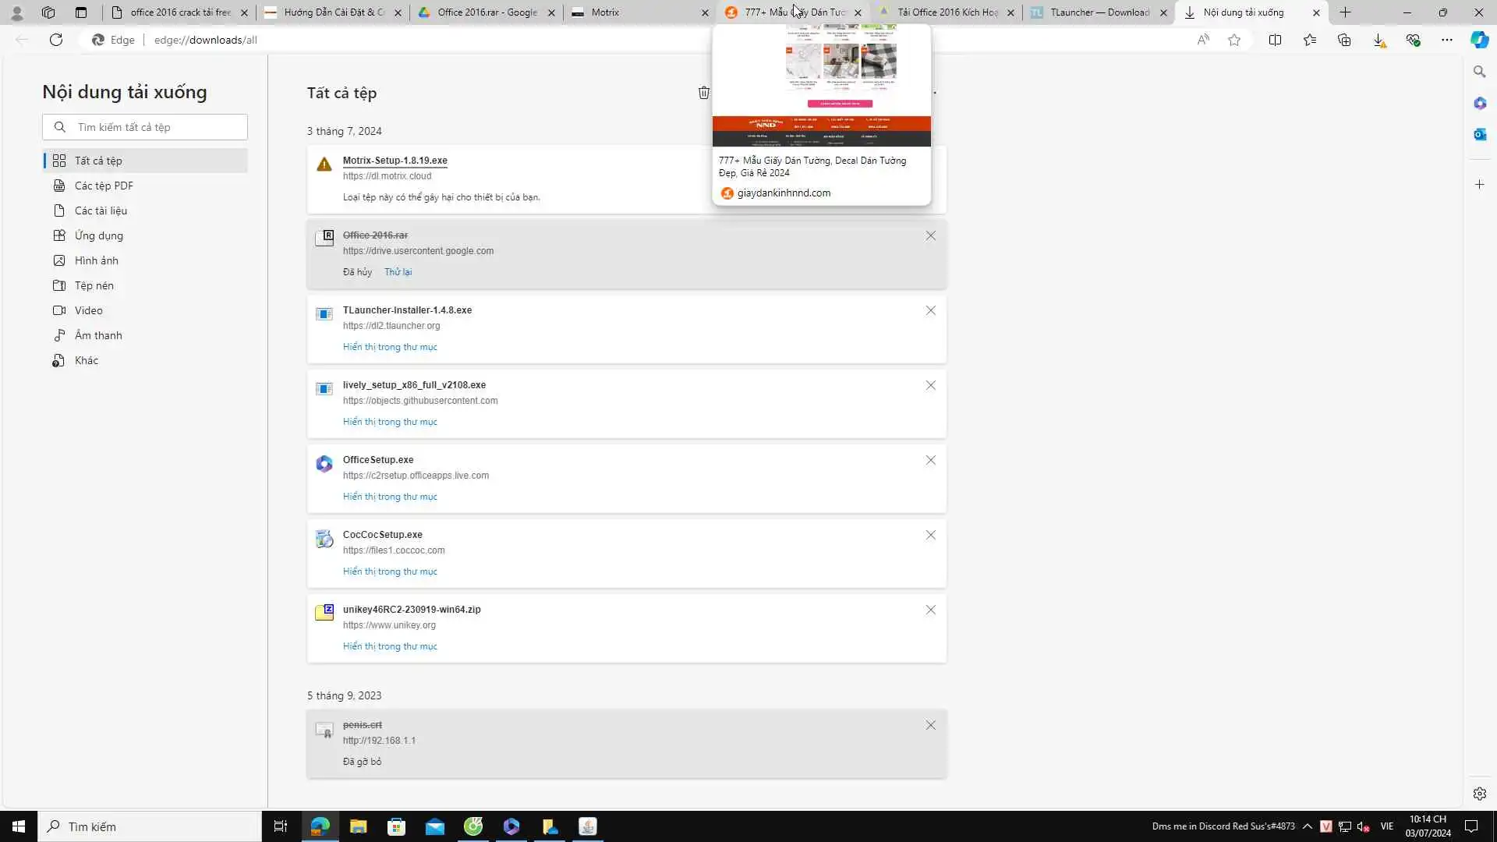Screen dimensions: 1497x842
Task: Select the Các tệp PDF filter
Action: 104,186
